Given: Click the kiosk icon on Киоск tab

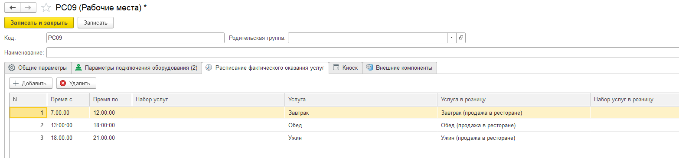Looking at the screenshot, I should (x=336, y=68).
